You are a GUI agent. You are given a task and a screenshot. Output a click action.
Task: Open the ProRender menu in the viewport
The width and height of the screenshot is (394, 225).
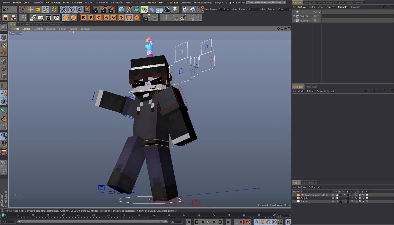coord(85,29)
